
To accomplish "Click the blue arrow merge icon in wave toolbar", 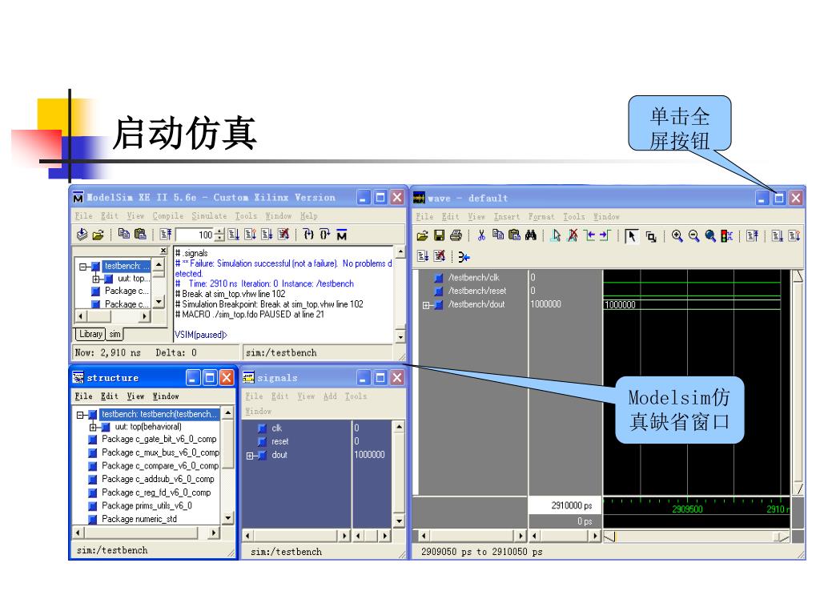I will pos(464,257).
